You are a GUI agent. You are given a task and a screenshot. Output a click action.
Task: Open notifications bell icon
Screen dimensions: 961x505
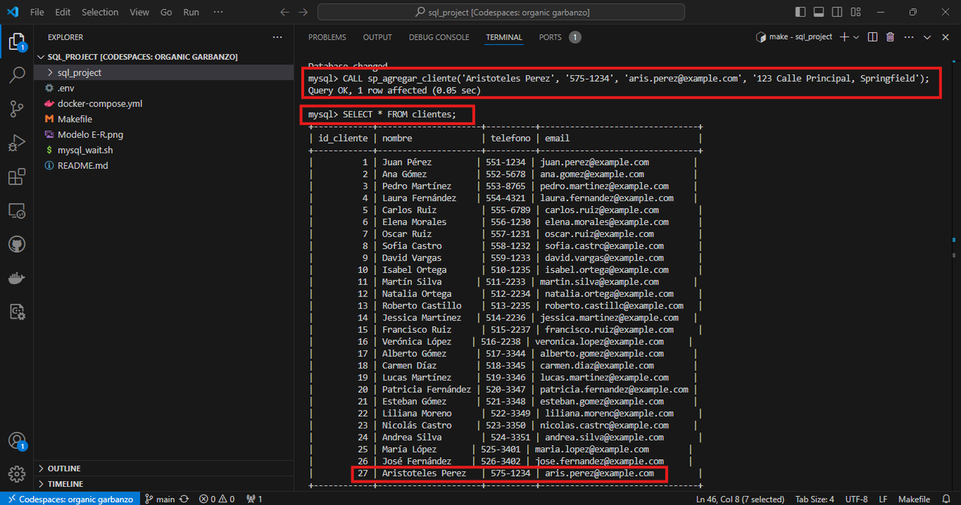click(946, 499)
